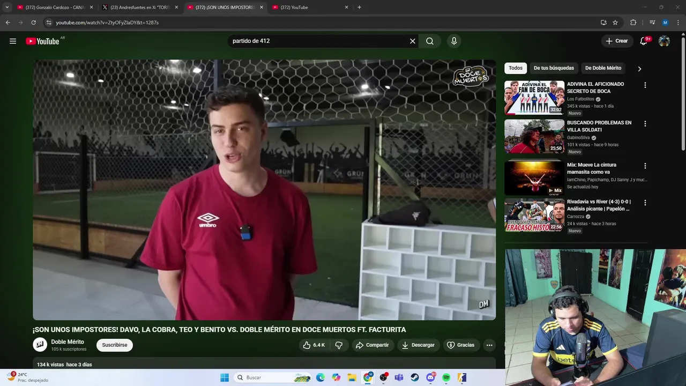Click the Compartir share button
686x386 pixels.
coord(372,345)
